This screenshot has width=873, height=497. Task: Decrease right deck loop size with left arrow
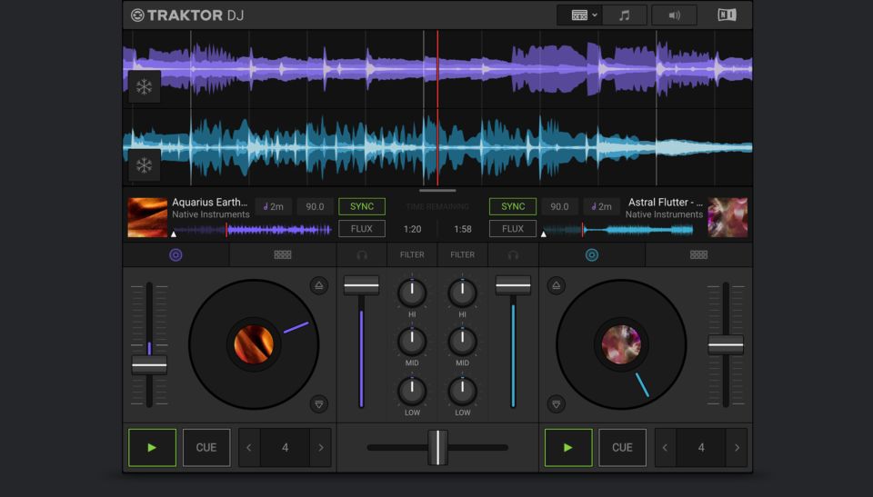665,448
